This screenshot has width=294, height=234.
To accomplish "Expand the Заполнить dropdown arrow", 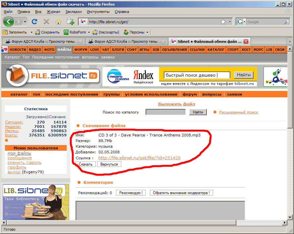I will 31,32.
